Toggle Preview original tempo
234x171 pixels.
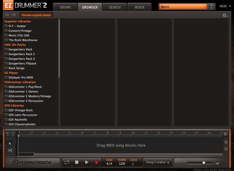pyautogui.click(x=36, y=15)
